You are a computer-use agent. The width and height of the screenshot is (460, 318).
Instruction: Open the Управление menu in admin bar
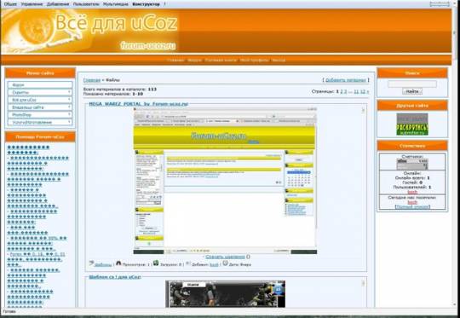(x=32, y=4)
